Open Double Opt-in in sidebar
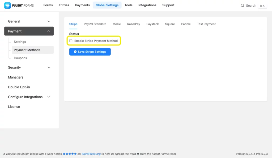Screen dimensions: 272x158 click(x=19, y=87)
